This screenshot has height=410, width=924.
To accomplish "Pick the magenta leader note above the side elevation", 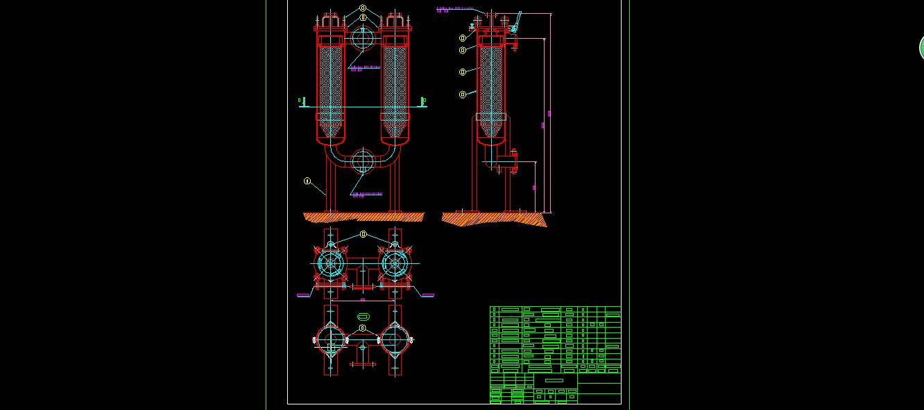I will (455, 9).
